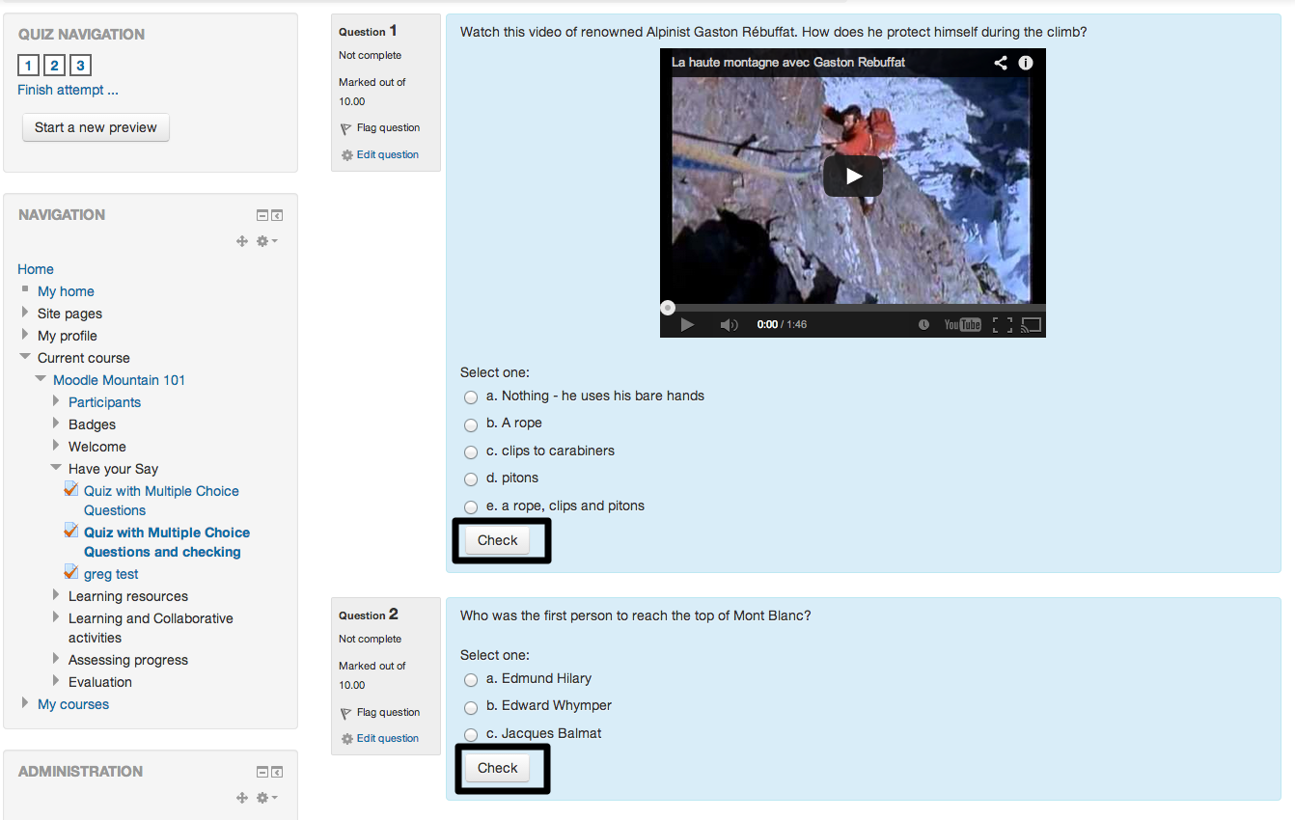
Task: Go to quiz question 2 in navigation
Action: (x=55, y=66)
